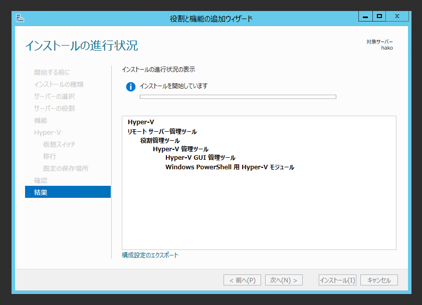Click 役割管理ツール entry in list
Image resolution: width=422 pixels, height=305 pixels.
(160, 140)
